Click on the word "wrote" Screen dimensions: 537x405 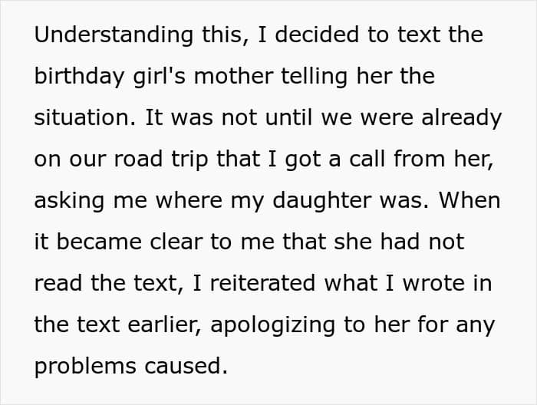[x=433, y=283]
